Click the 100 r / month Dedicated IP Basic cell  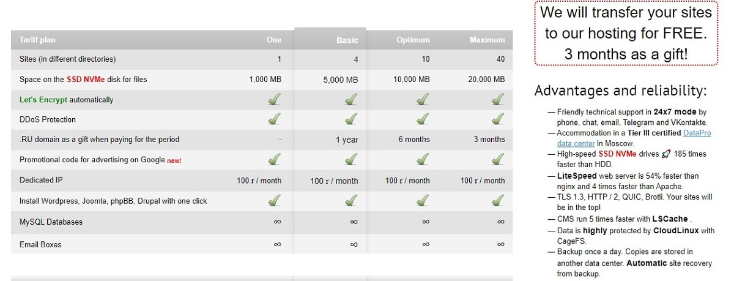click(x=334, y=181)
